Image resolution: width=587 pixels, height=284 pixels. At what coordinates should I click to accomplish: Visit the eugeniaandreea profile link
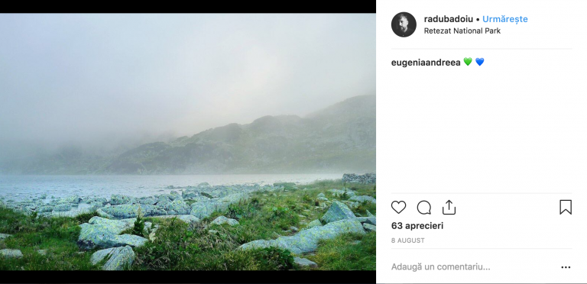click(x=426, y=63)
